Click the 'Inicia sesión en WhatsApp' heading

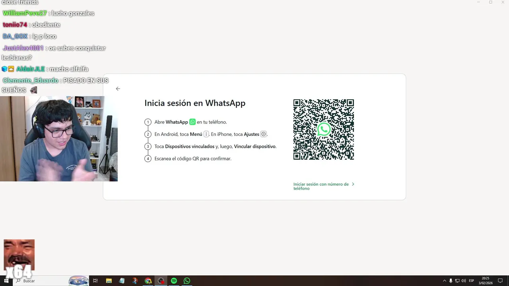(195, 103)
